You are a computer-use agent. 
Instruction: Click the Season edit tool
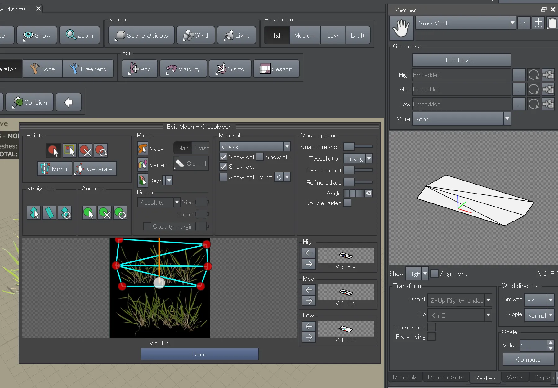[276, 69]
